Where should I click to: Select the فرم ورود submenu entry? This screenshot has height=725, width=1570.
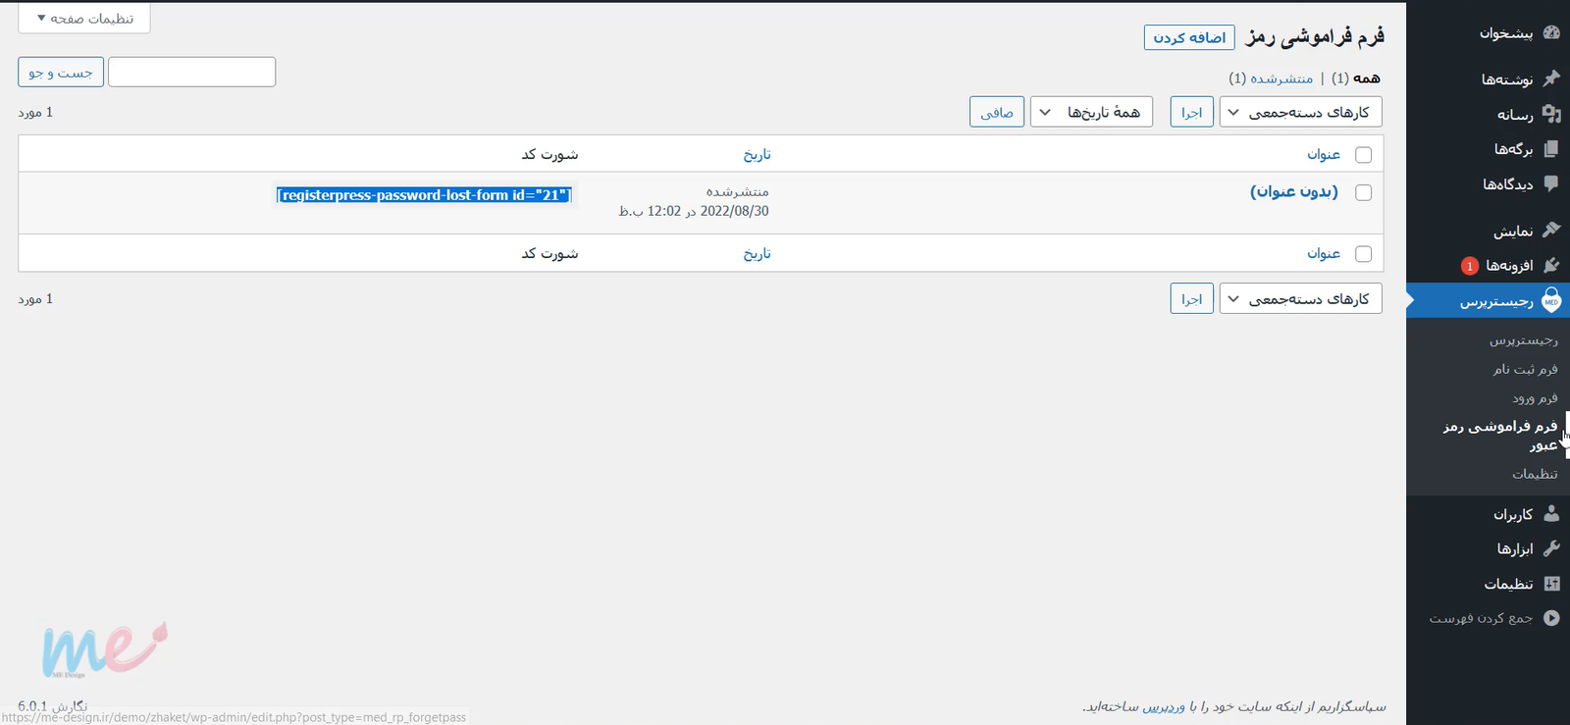(x=1536, y=397)
